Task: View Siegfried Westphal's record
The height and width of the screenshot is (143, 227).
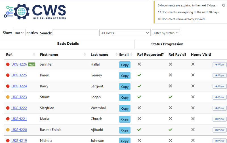Action: point(219,108)
